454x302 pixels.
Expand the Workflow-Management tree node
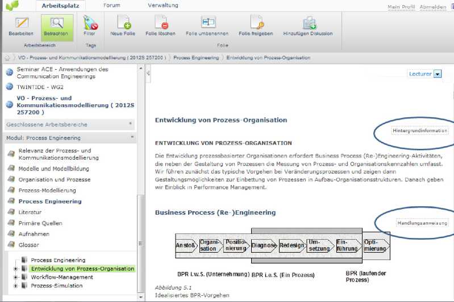[x=16, y=278]
